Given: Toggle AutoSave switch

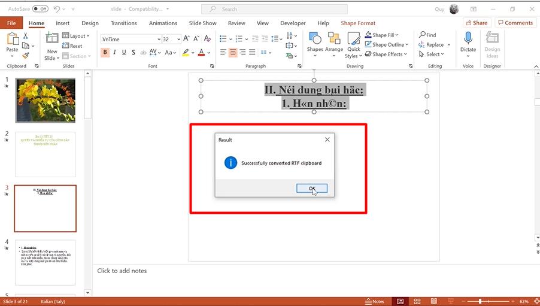Looking at the screenshot, I should pos(40,9).
